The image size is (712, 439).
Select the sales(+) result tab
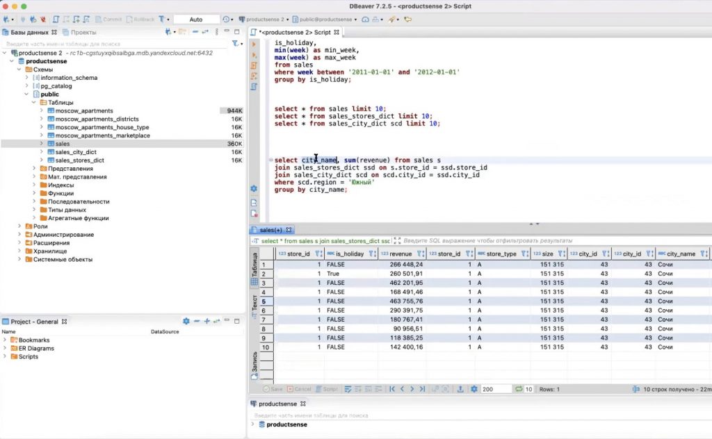coord(271,230)
